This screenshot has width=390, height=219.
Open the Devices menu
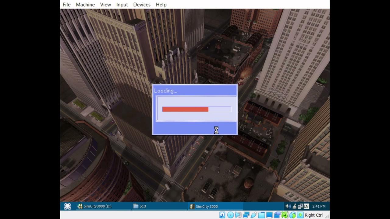tap(142, 5)
